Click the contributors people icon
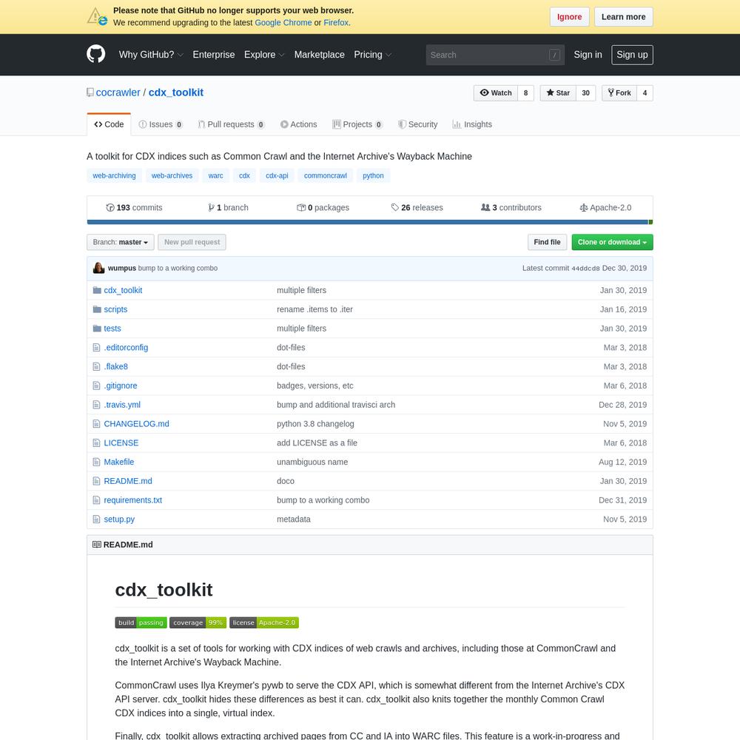This screenshot has height=740, width=740. pos(485,207)
